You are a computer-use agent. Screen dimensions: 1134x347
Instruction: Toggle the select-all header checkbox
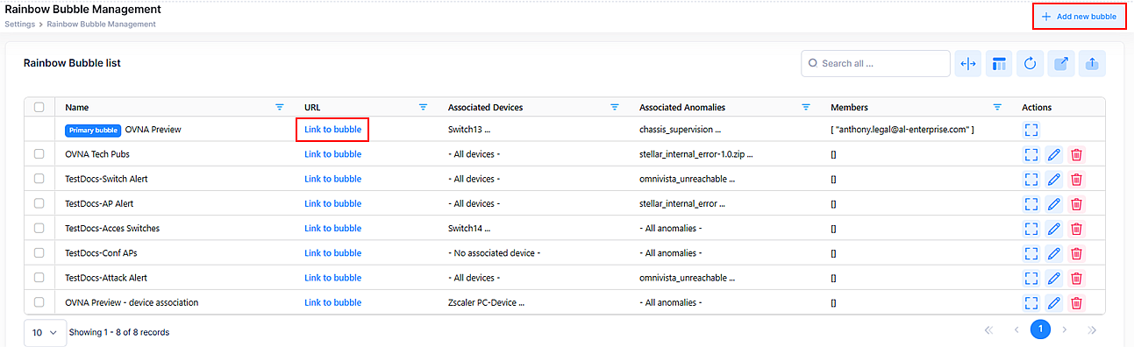point(39,107)
